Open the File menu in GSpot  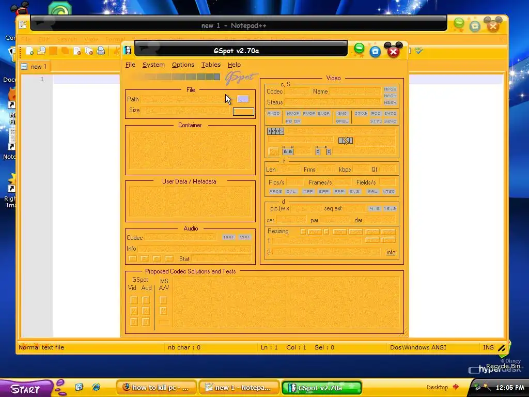tap(130, 65)
